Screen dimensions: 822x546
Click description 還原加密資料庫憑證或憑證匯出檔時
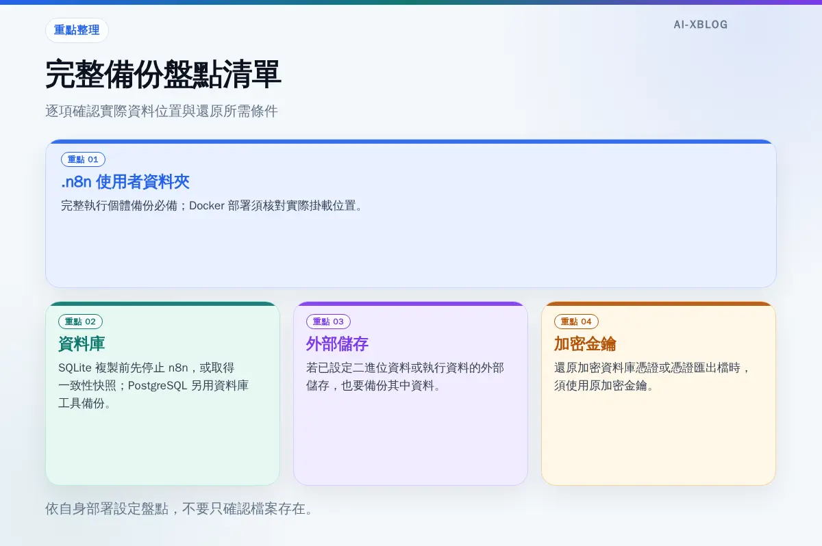(653, 376)
